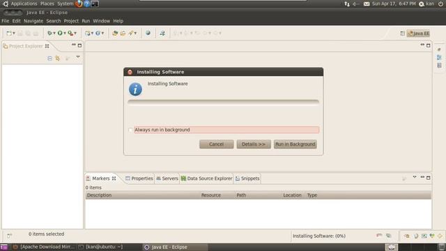The width and height of the screenshot is (446, 251).
Task: Open Places menu in top panel
Action: [47, 3]
